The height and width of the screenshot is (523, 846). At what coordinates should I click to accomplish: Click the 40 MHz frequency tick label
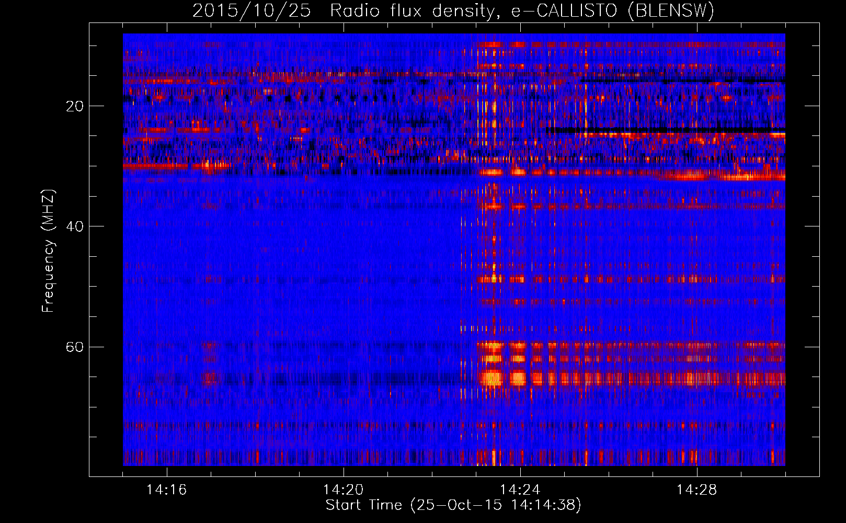tap(75, 227)
